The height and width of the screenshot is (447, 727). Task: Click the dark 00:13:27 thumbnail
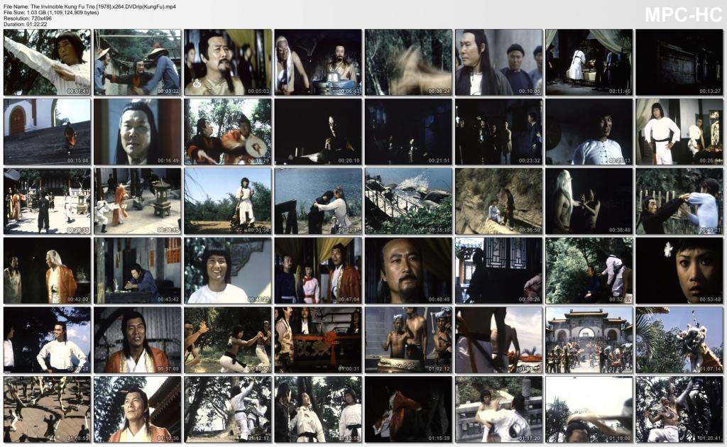[x=679, y=62]
